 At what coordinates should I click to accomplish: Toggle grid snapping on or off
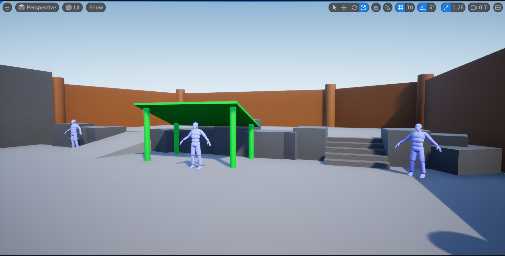coord(401,7)
